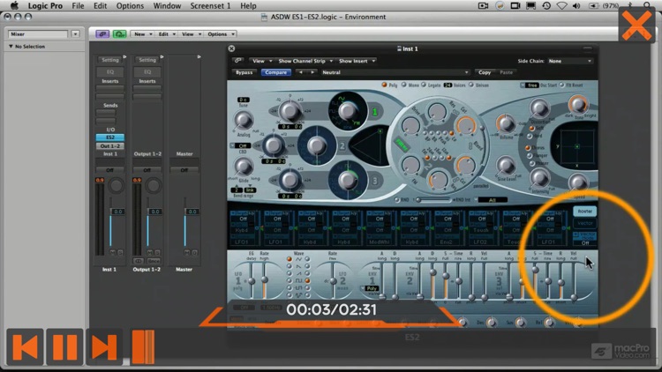Open the Mixer layer dropdown

coord(75,34)
